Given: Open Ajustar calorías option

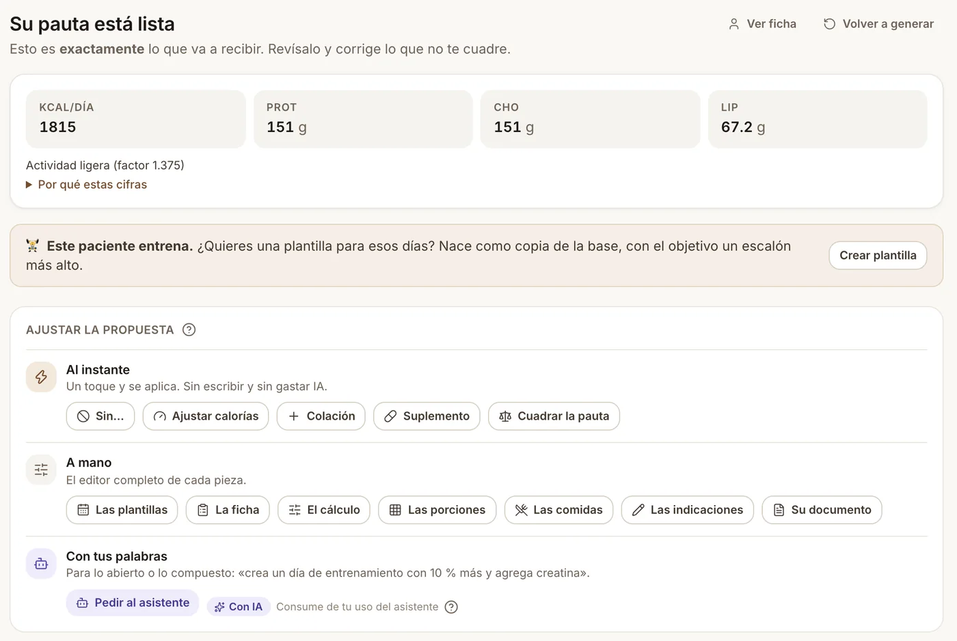Looking at the screenshot, I should (206, 416).
